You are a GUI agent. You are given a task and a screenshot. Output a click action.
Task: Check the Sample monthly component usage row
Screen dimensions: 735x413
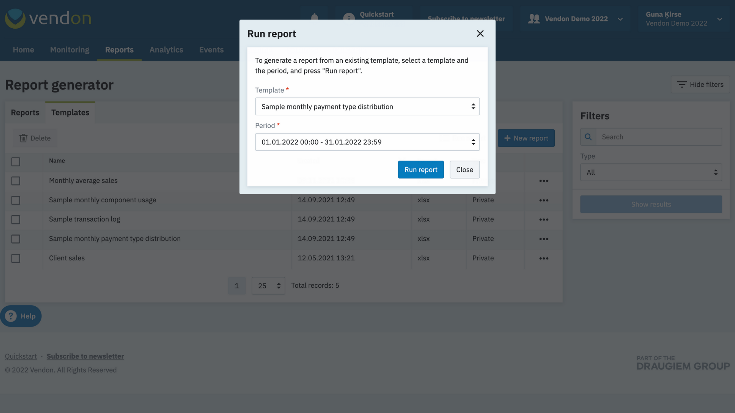click(16, 200)
